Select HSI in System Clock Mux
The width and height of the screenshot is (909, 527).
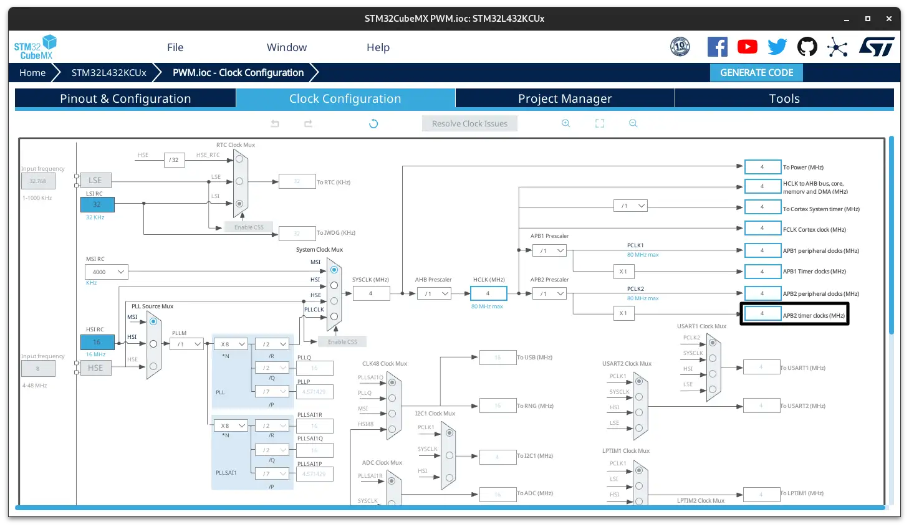334,285
